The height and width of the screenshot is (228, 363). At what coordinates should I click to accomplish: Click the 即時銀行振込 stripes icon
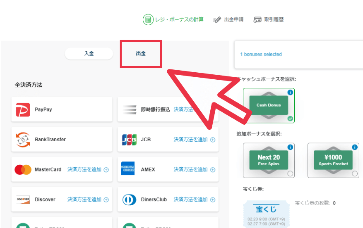click(x=130, y=109)
